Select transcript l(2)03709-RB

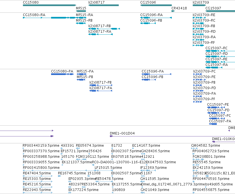(204, 26)
